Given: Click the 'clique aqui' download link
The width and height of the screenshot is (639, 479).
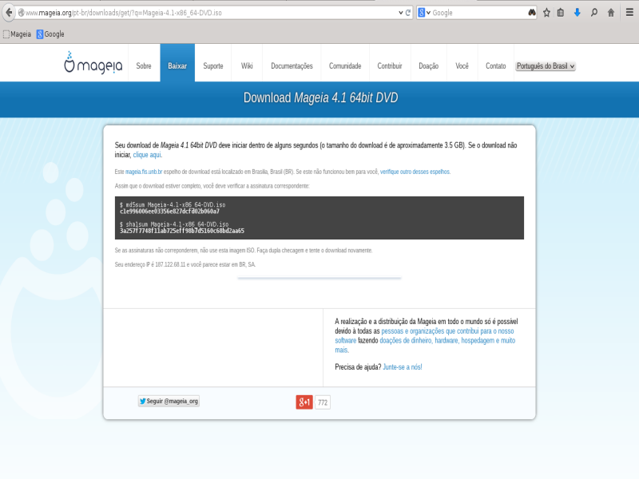Looking at the screenshot, I should 147,155.
